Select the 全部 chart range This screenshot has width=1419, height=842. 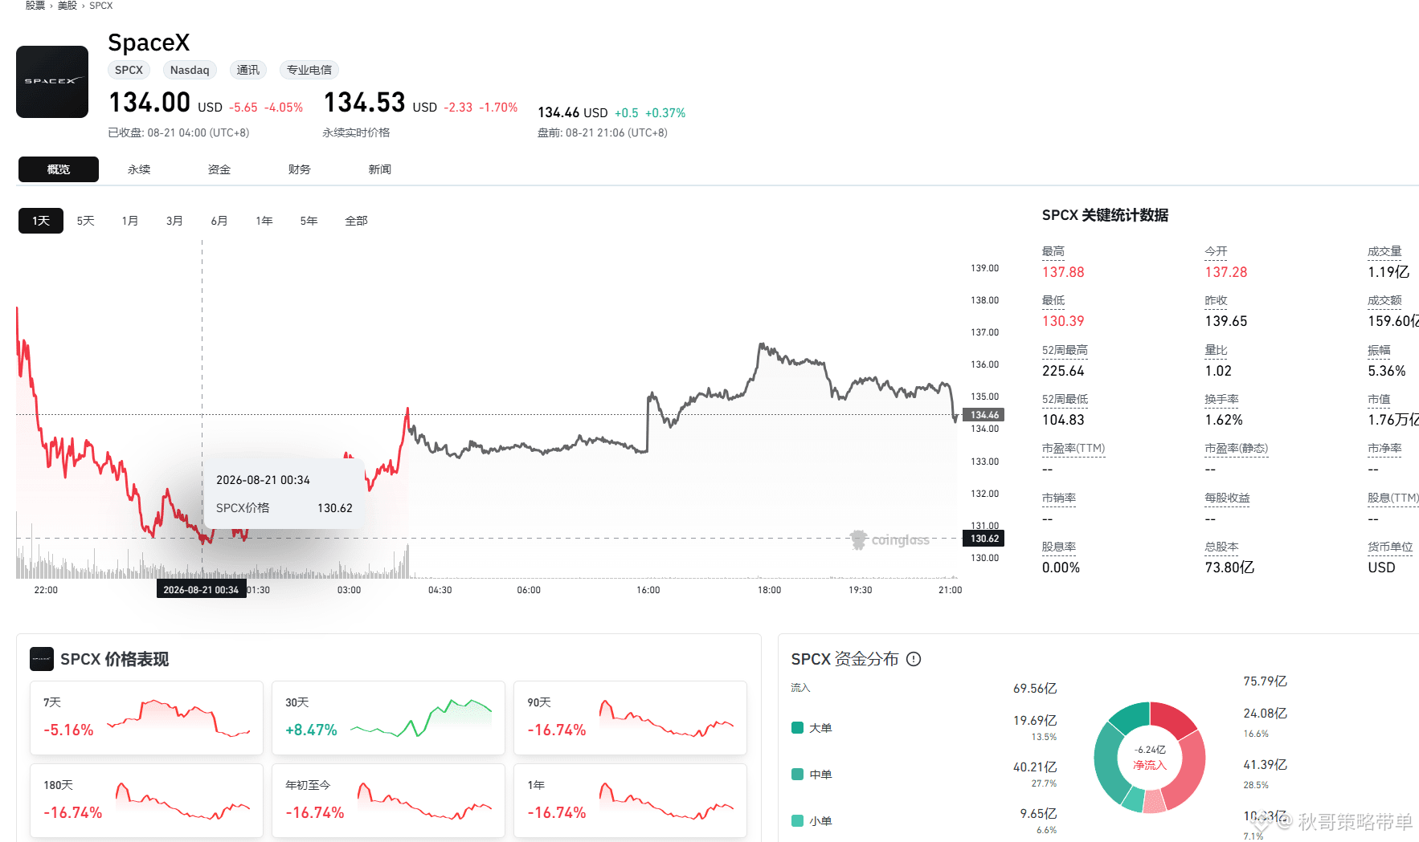[x=356, y=221]
